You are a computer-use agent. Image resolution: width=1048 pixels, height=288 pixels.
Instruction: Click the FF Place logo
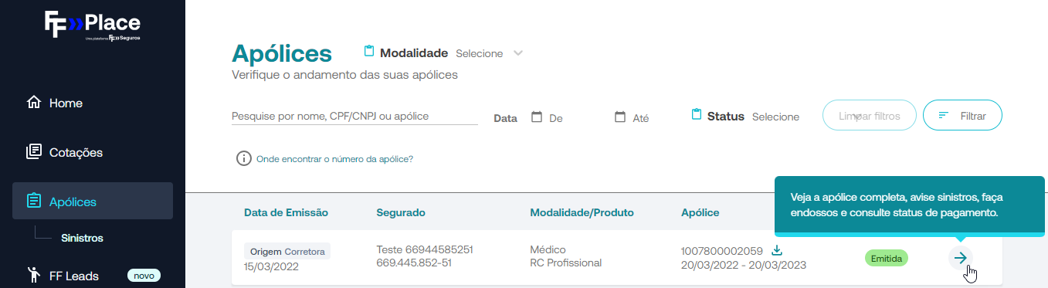coord(93,25)
